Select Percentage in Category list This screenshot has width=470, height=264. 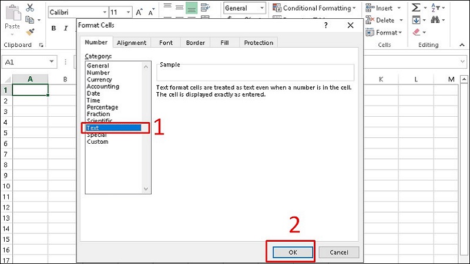point(102,107)
